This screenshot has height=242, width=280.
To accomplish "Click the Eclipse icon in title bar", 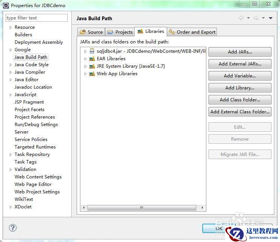I will 6,6.
